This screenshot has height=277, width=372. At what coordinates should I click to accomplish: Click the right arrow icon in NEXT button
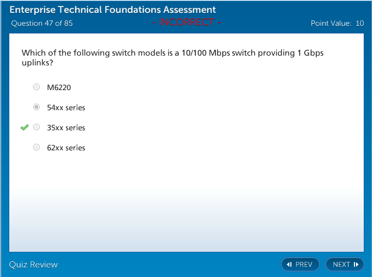pyautogui.click(x=357, y=265)
